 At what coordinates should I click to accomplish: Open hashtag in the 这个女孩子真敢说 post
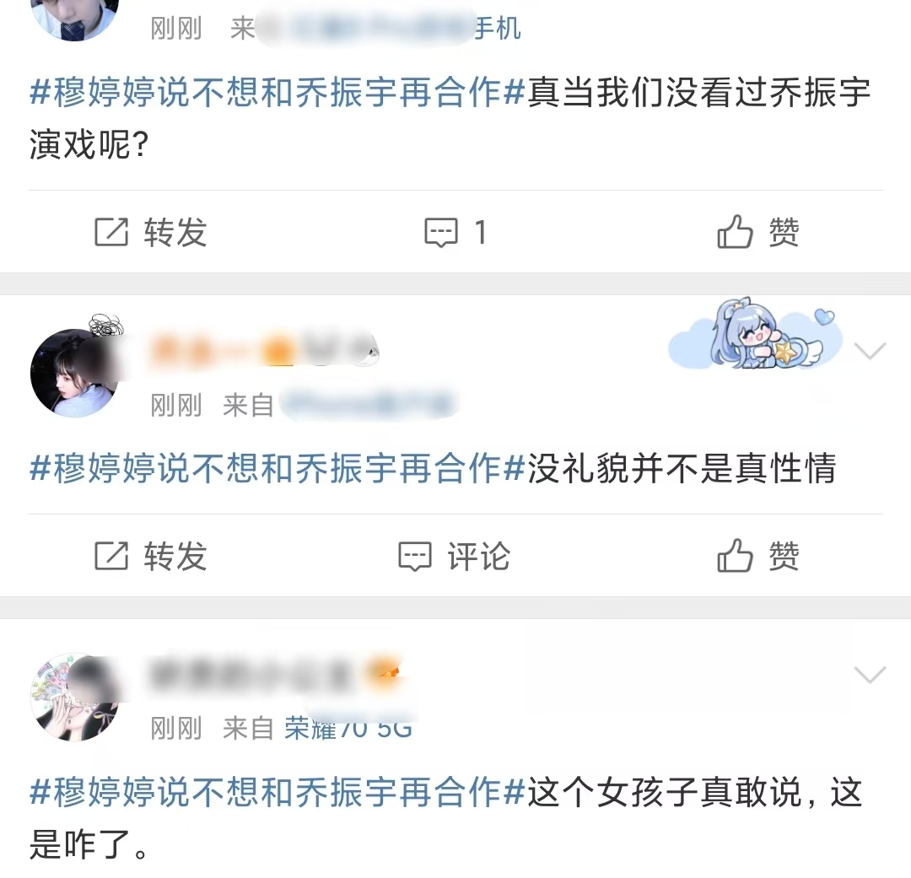coord(278,792)
